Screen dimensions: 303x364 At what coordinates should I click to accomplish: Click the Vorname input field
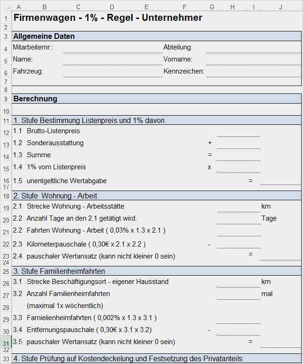coord(253,59)
